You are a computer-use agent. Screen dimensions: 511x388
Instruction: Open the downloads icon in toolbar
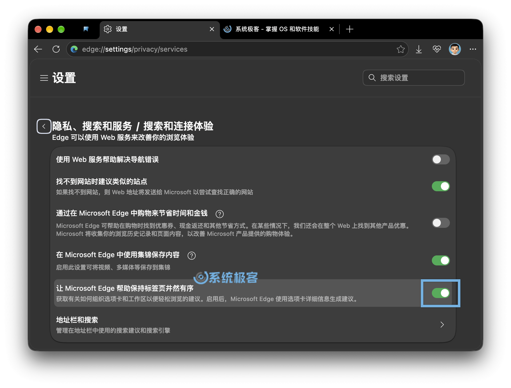pos(419,49)
